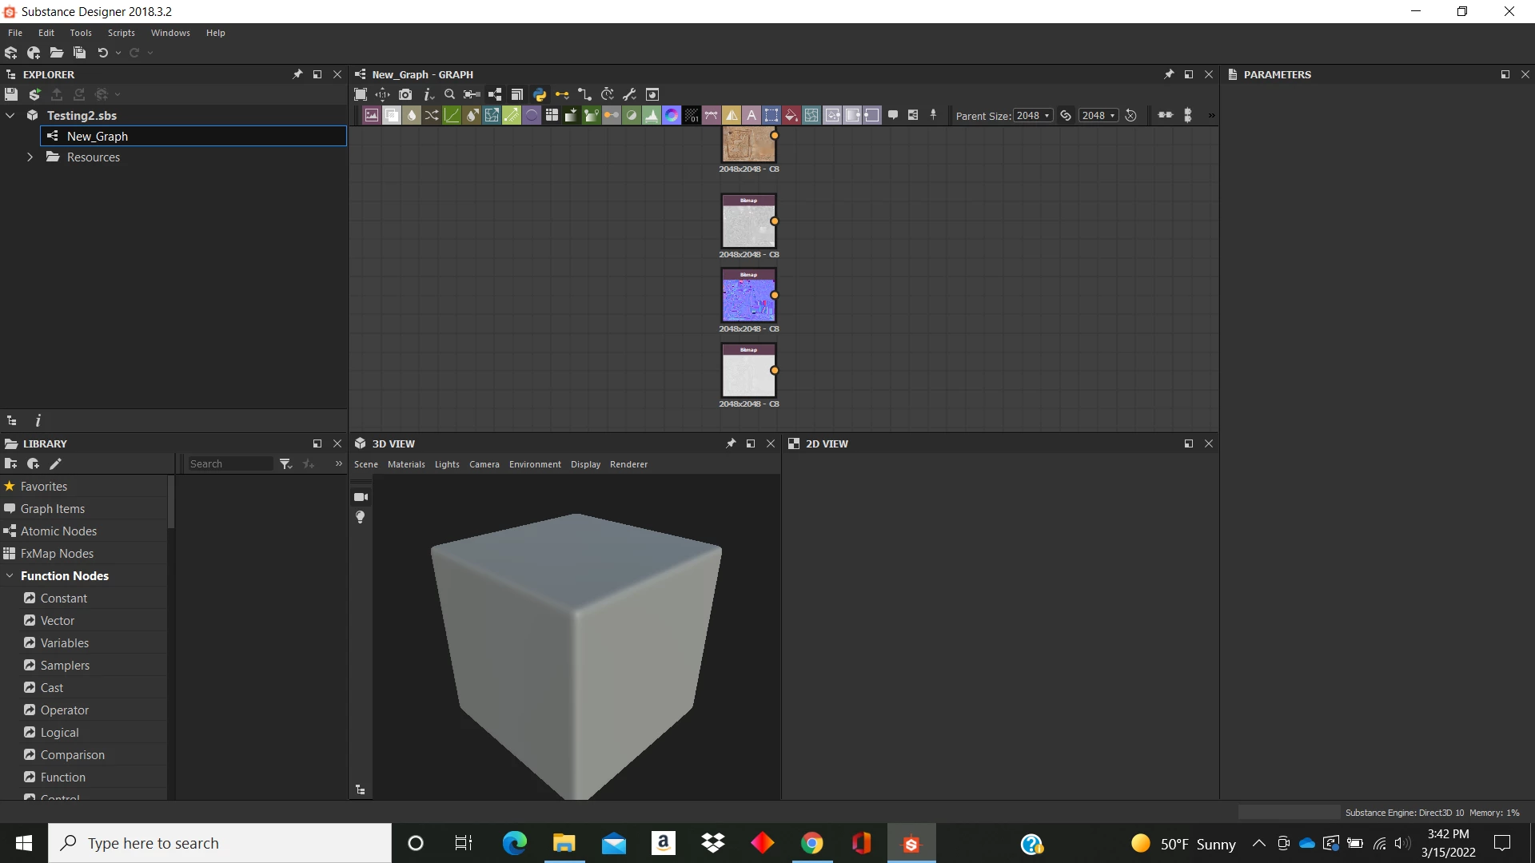Image resolution: width=1535 pixels, height=863 pixels.
Task: Open the Windows menu
Action: click(170, 33)
